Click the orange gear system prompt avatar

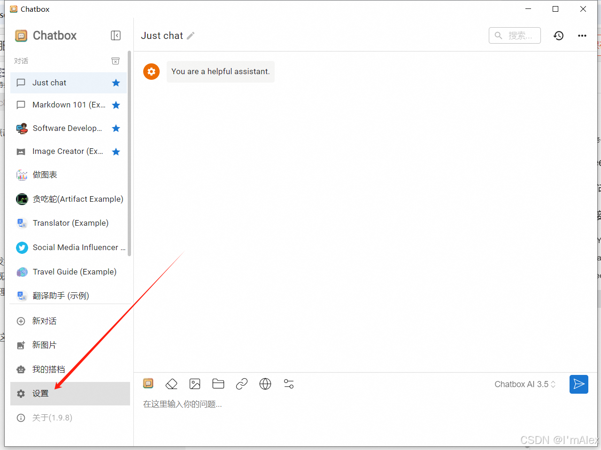coord(151,71)
